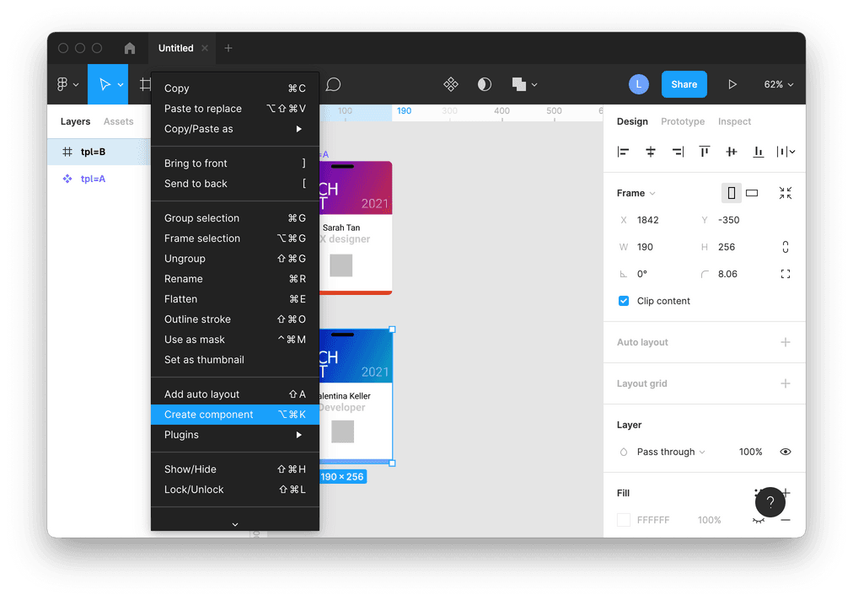Open the Figma main menu icon
The height and width of the screenshot is (600, 853).
pos(67,84)
